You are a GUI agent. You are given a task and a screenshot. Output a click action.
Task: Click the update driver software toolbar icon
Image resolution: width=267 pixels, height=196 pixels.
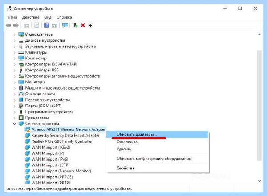pos(75,25)
